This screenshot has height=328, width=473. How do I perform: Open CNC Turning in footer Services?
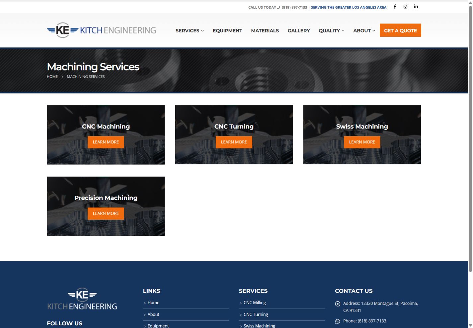pos(256,314)
